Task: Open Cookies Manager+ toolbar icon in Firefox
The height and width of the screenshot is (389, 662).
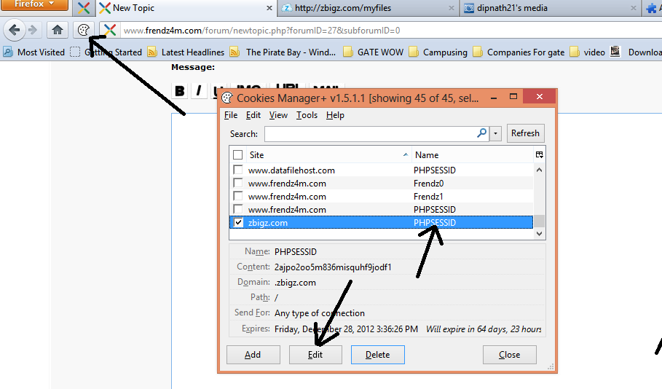Action: [84, 30]
